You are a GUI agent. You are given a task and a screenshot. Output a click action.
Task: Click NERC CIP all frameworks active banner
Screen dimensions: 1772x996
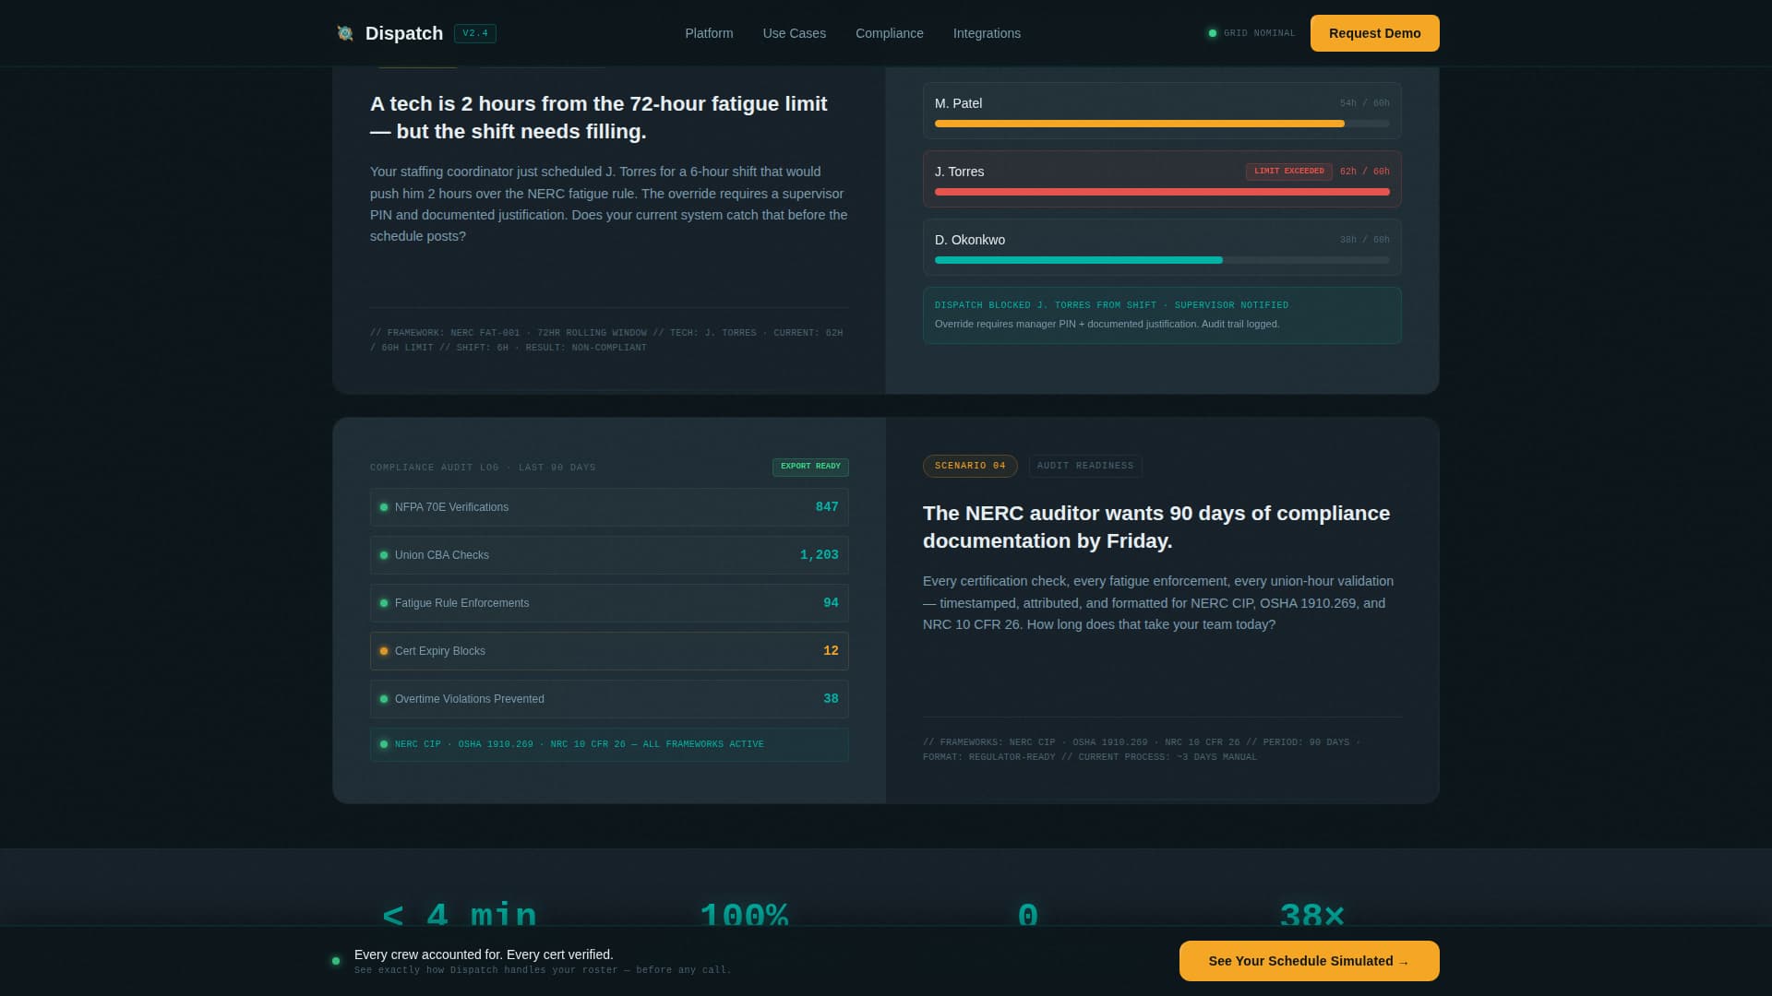point(609,744)
